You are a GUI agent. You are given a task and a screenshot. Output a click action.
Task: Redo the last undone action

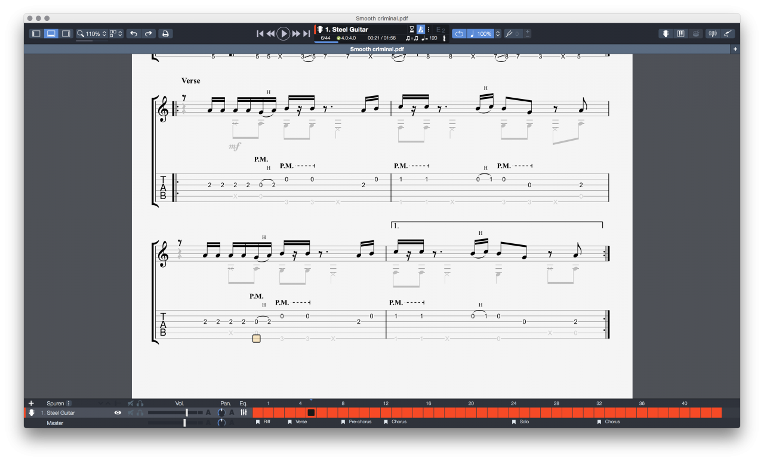[x=149, y=33]
